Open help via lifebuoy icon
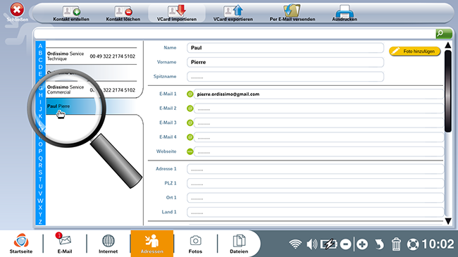The image size is (458, 257). point(413,244)
